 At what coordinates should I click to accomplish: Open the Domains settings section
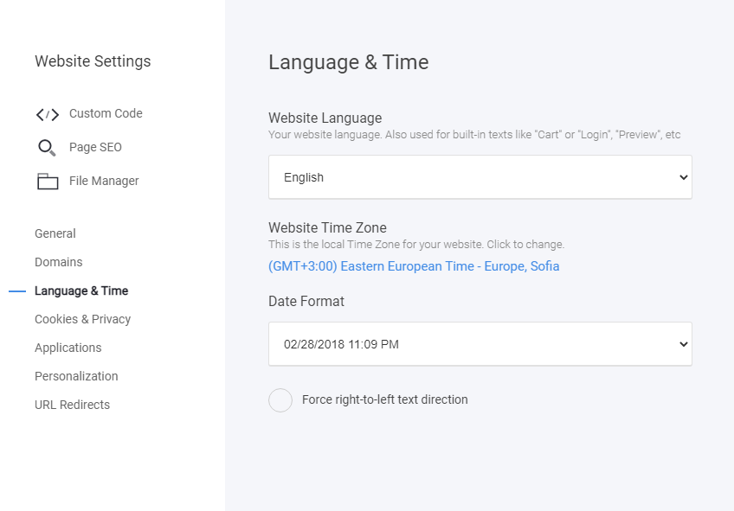tap(59, 262)
